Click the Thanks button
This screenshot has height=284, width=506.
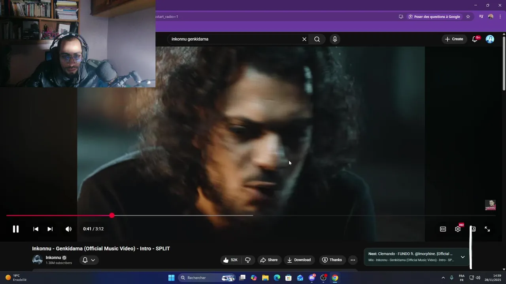[x=332, y=260]
